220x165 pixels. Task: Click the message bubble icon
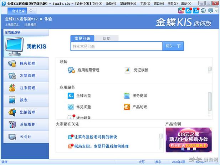click(x=211, y=11)
